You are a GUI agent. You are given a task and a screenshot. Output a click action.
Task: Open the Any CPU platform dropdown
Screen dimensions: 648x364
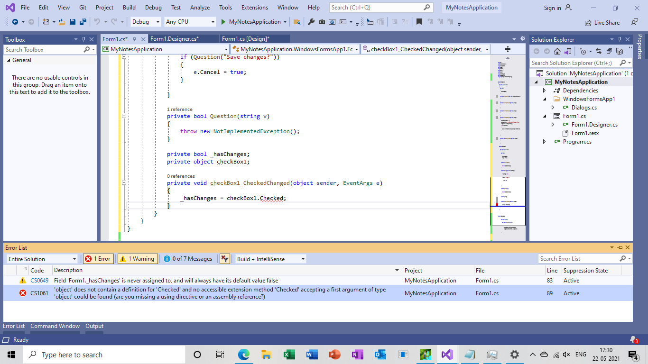click(x=190, y=22)
